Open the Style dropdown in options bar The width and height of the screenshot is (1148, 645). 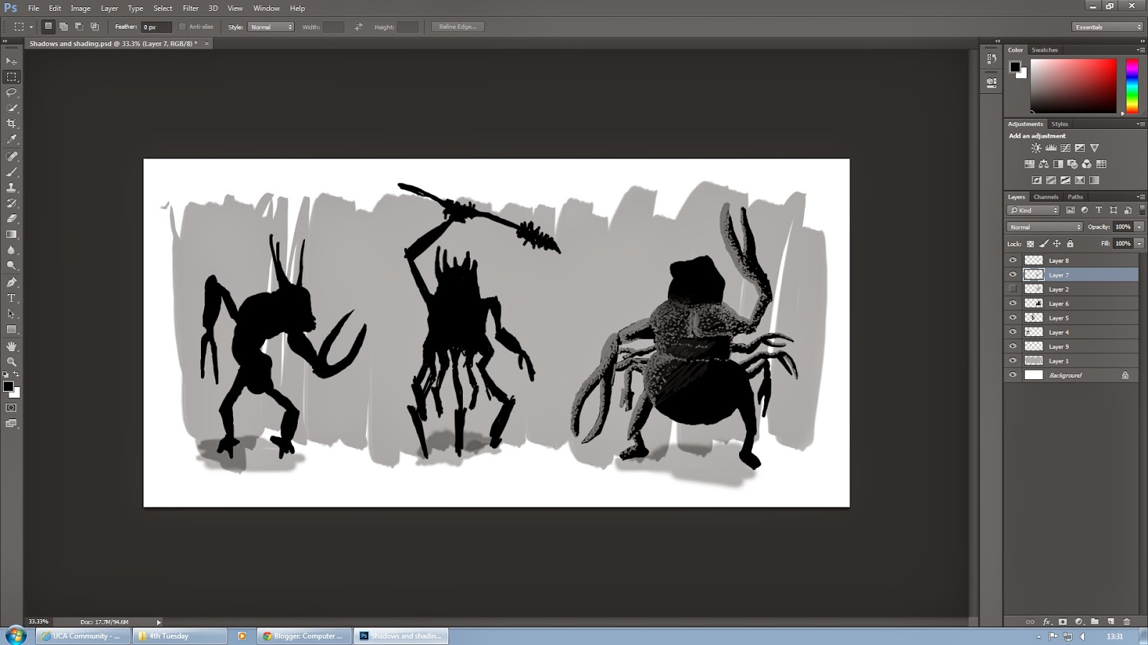pos(270,26)
